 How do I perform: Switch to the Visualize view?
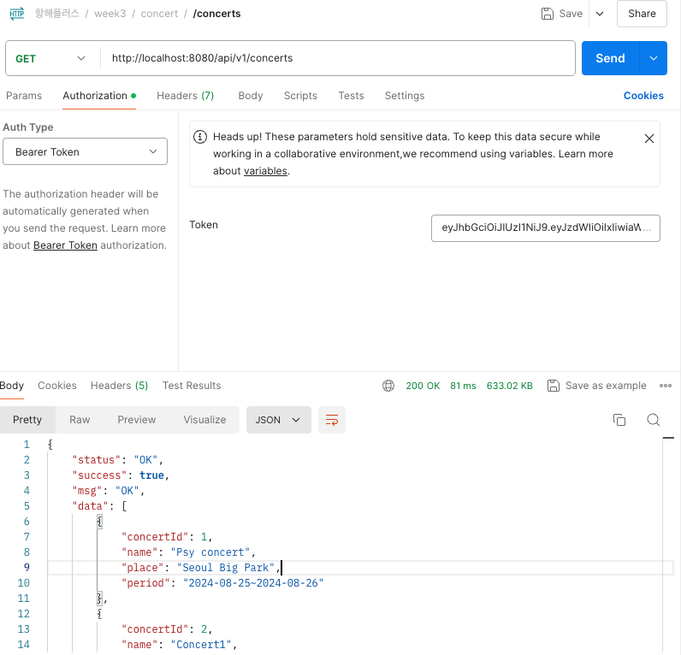point(204,420)
